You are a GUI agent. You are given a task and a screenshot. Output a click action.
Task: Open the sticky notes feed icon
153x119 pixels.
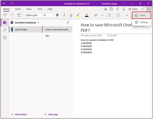tap(111, 9)
